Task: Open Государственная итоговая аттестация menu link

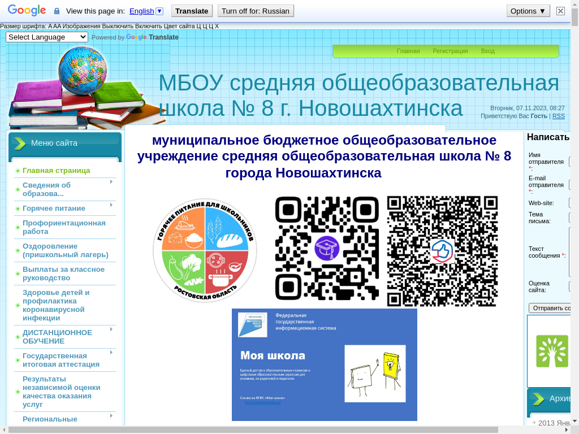Action: click(61, 360)
